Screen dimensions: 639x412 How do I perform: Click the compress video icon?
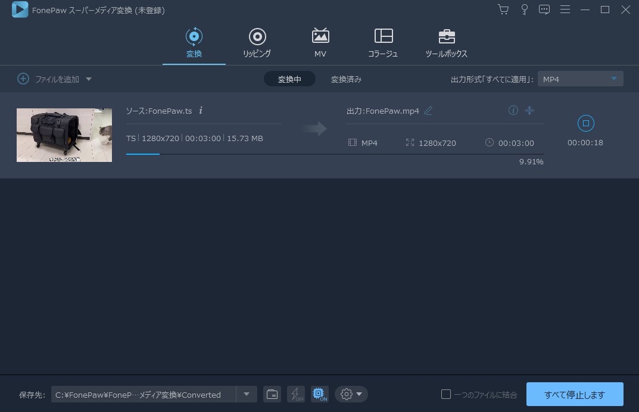[529, 110]
